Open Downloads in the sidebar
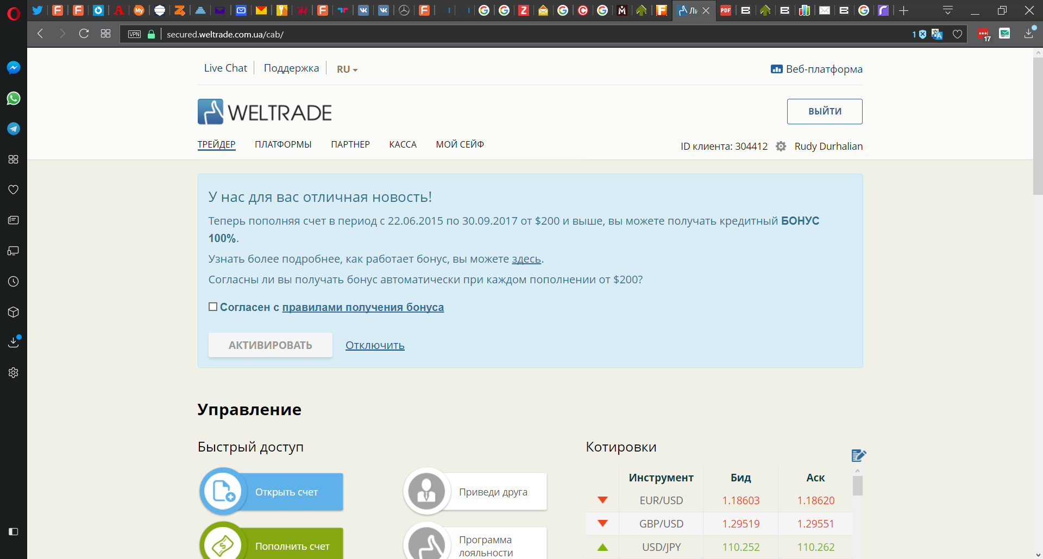The height and width of the screenshot is (559, 1043). 14,342
